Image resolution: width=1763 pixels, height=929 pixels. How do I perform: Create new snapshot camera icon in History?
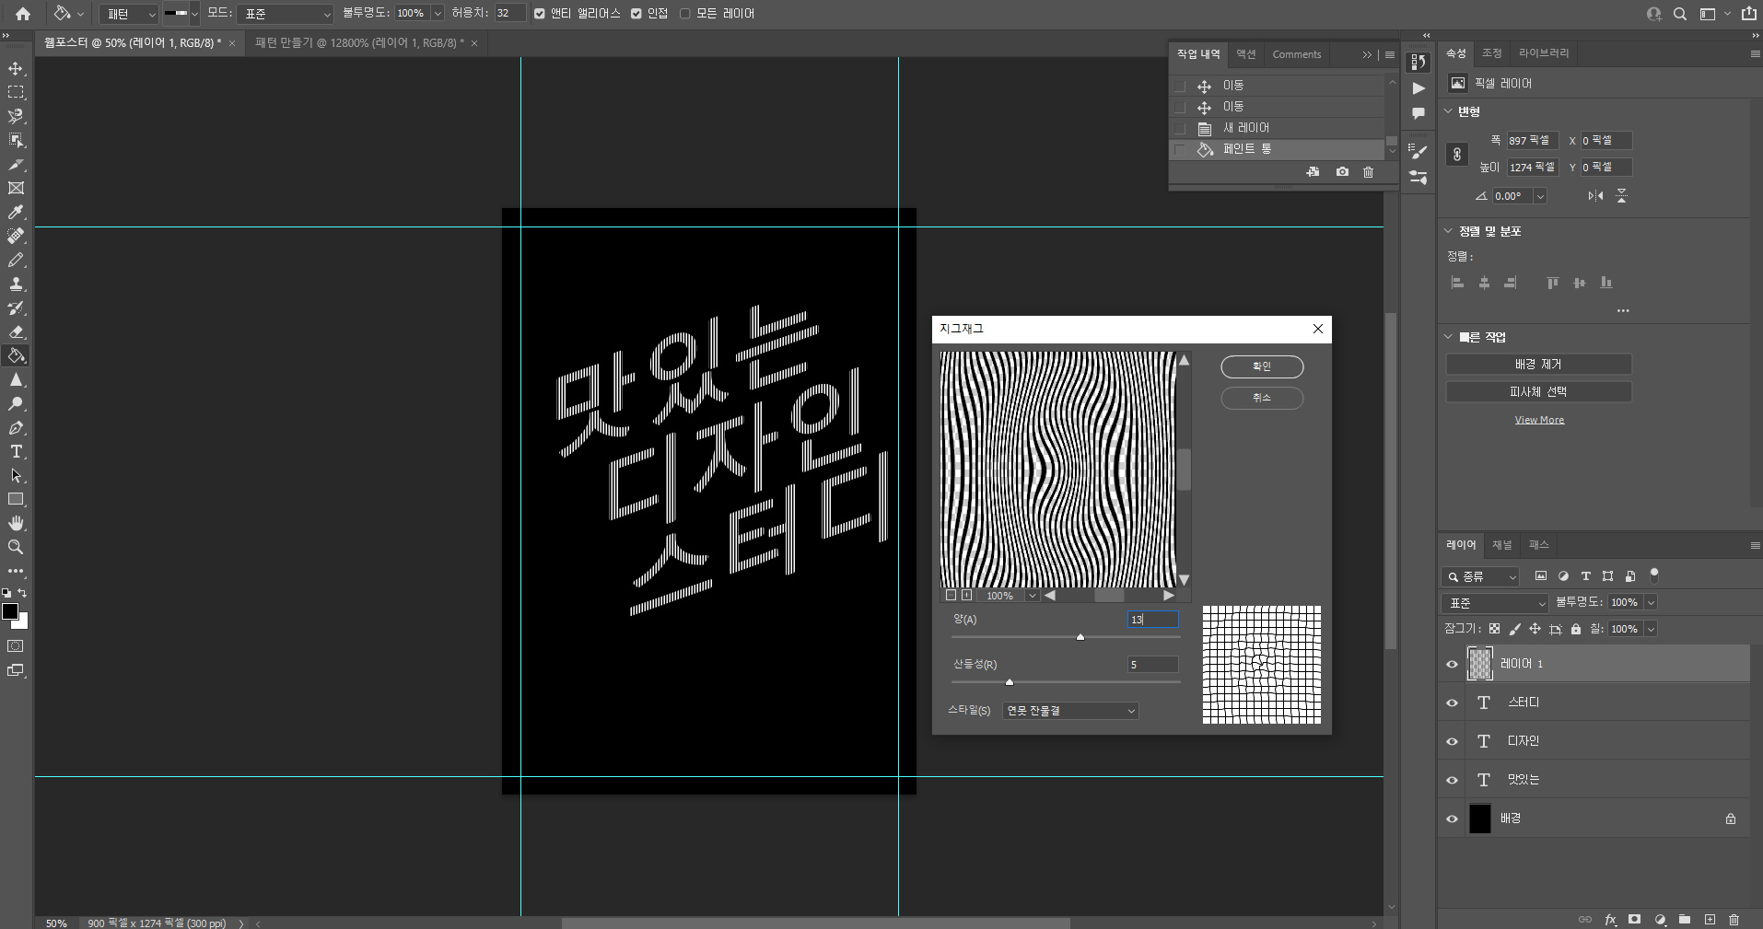tap(1342, 172)
